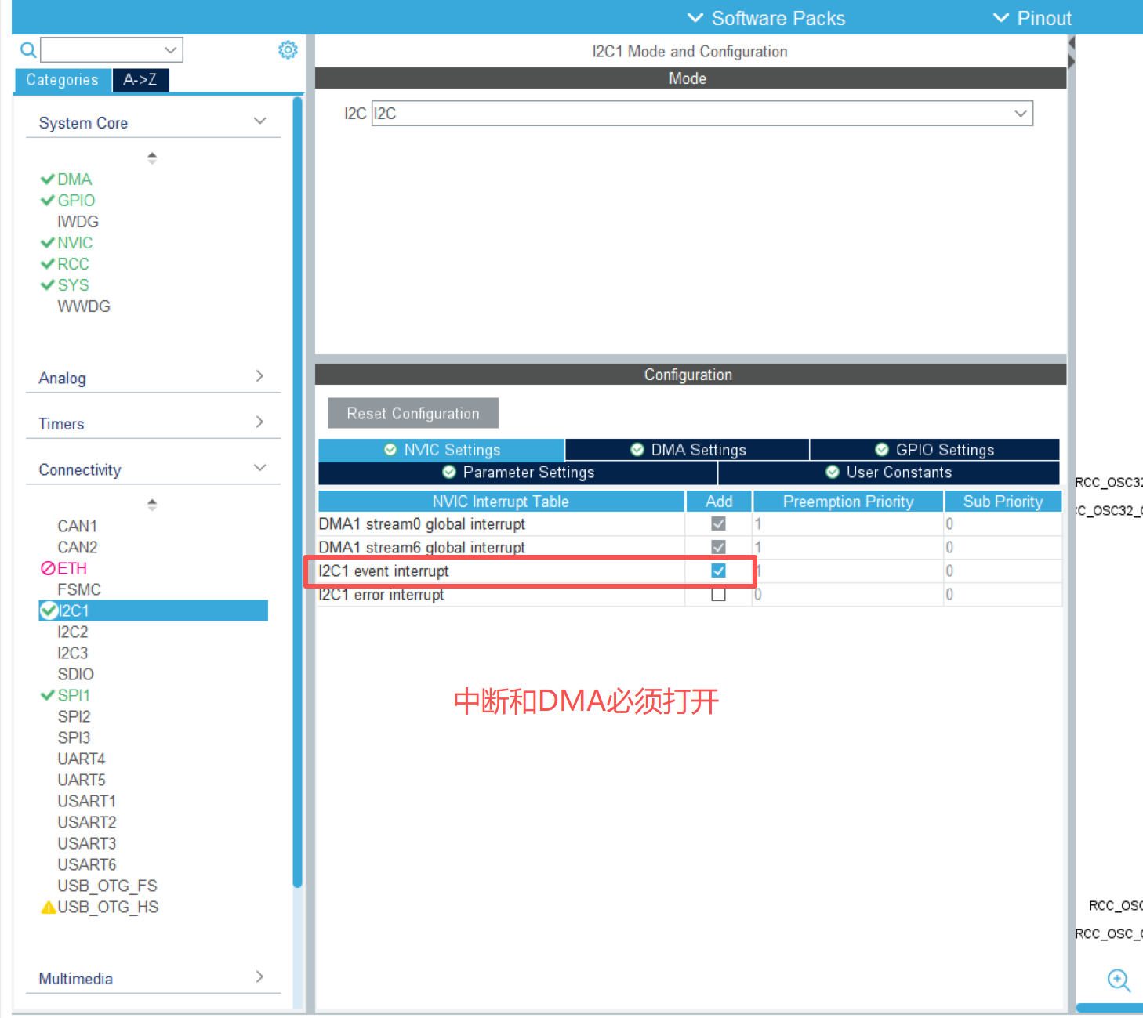Click the ETH disabled peripheral icon
This screenshot has width=1143, height=1018.
(x=48, y=568)
